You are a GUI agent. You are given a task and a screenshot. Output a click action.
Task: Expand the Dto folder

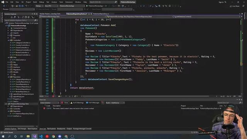tap(8, 62)
